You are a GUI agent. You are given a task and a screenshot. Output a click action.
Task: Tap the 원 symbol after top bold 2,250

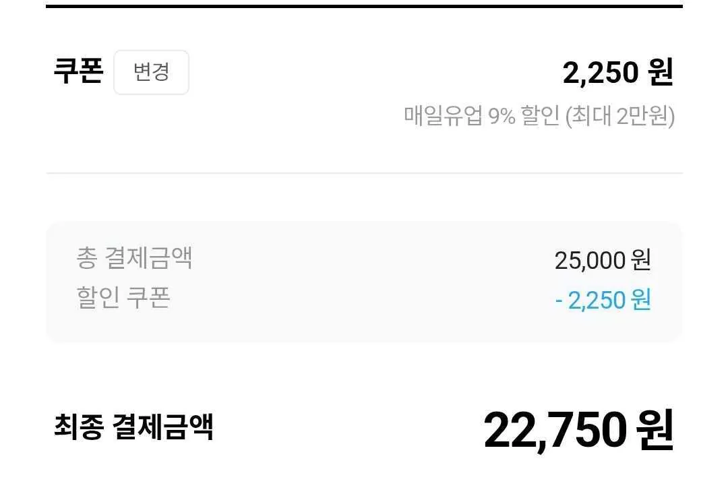coord(661,73)
